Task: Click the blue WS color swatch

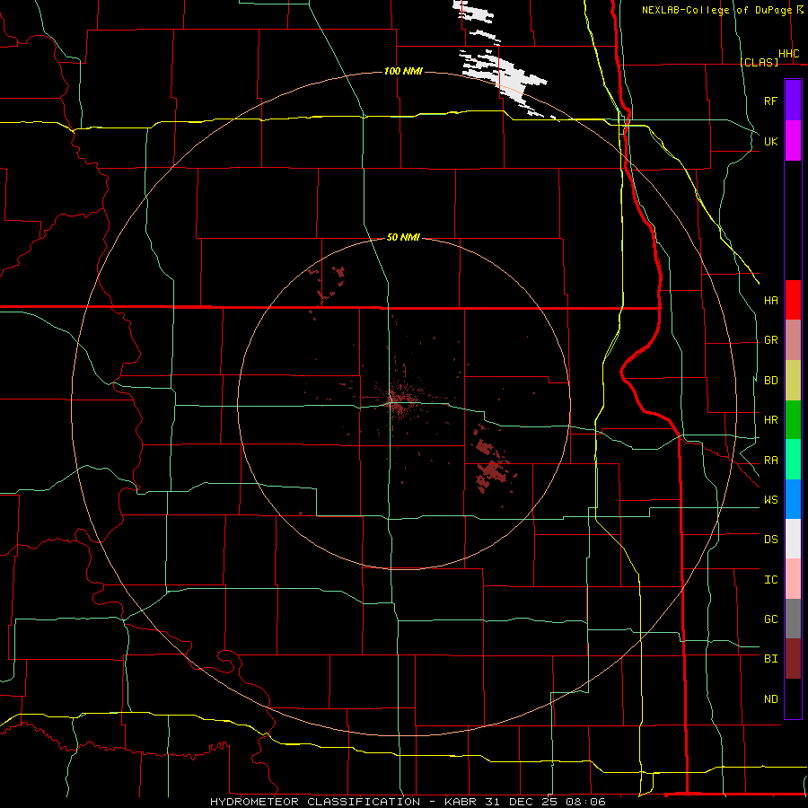Action: pyautogui.click(x=793, y=499)
